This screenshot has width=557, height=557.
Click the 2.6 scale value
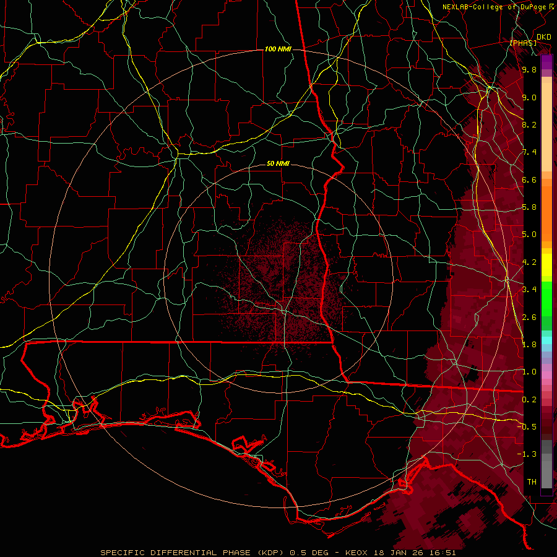(x=529, y=317)
